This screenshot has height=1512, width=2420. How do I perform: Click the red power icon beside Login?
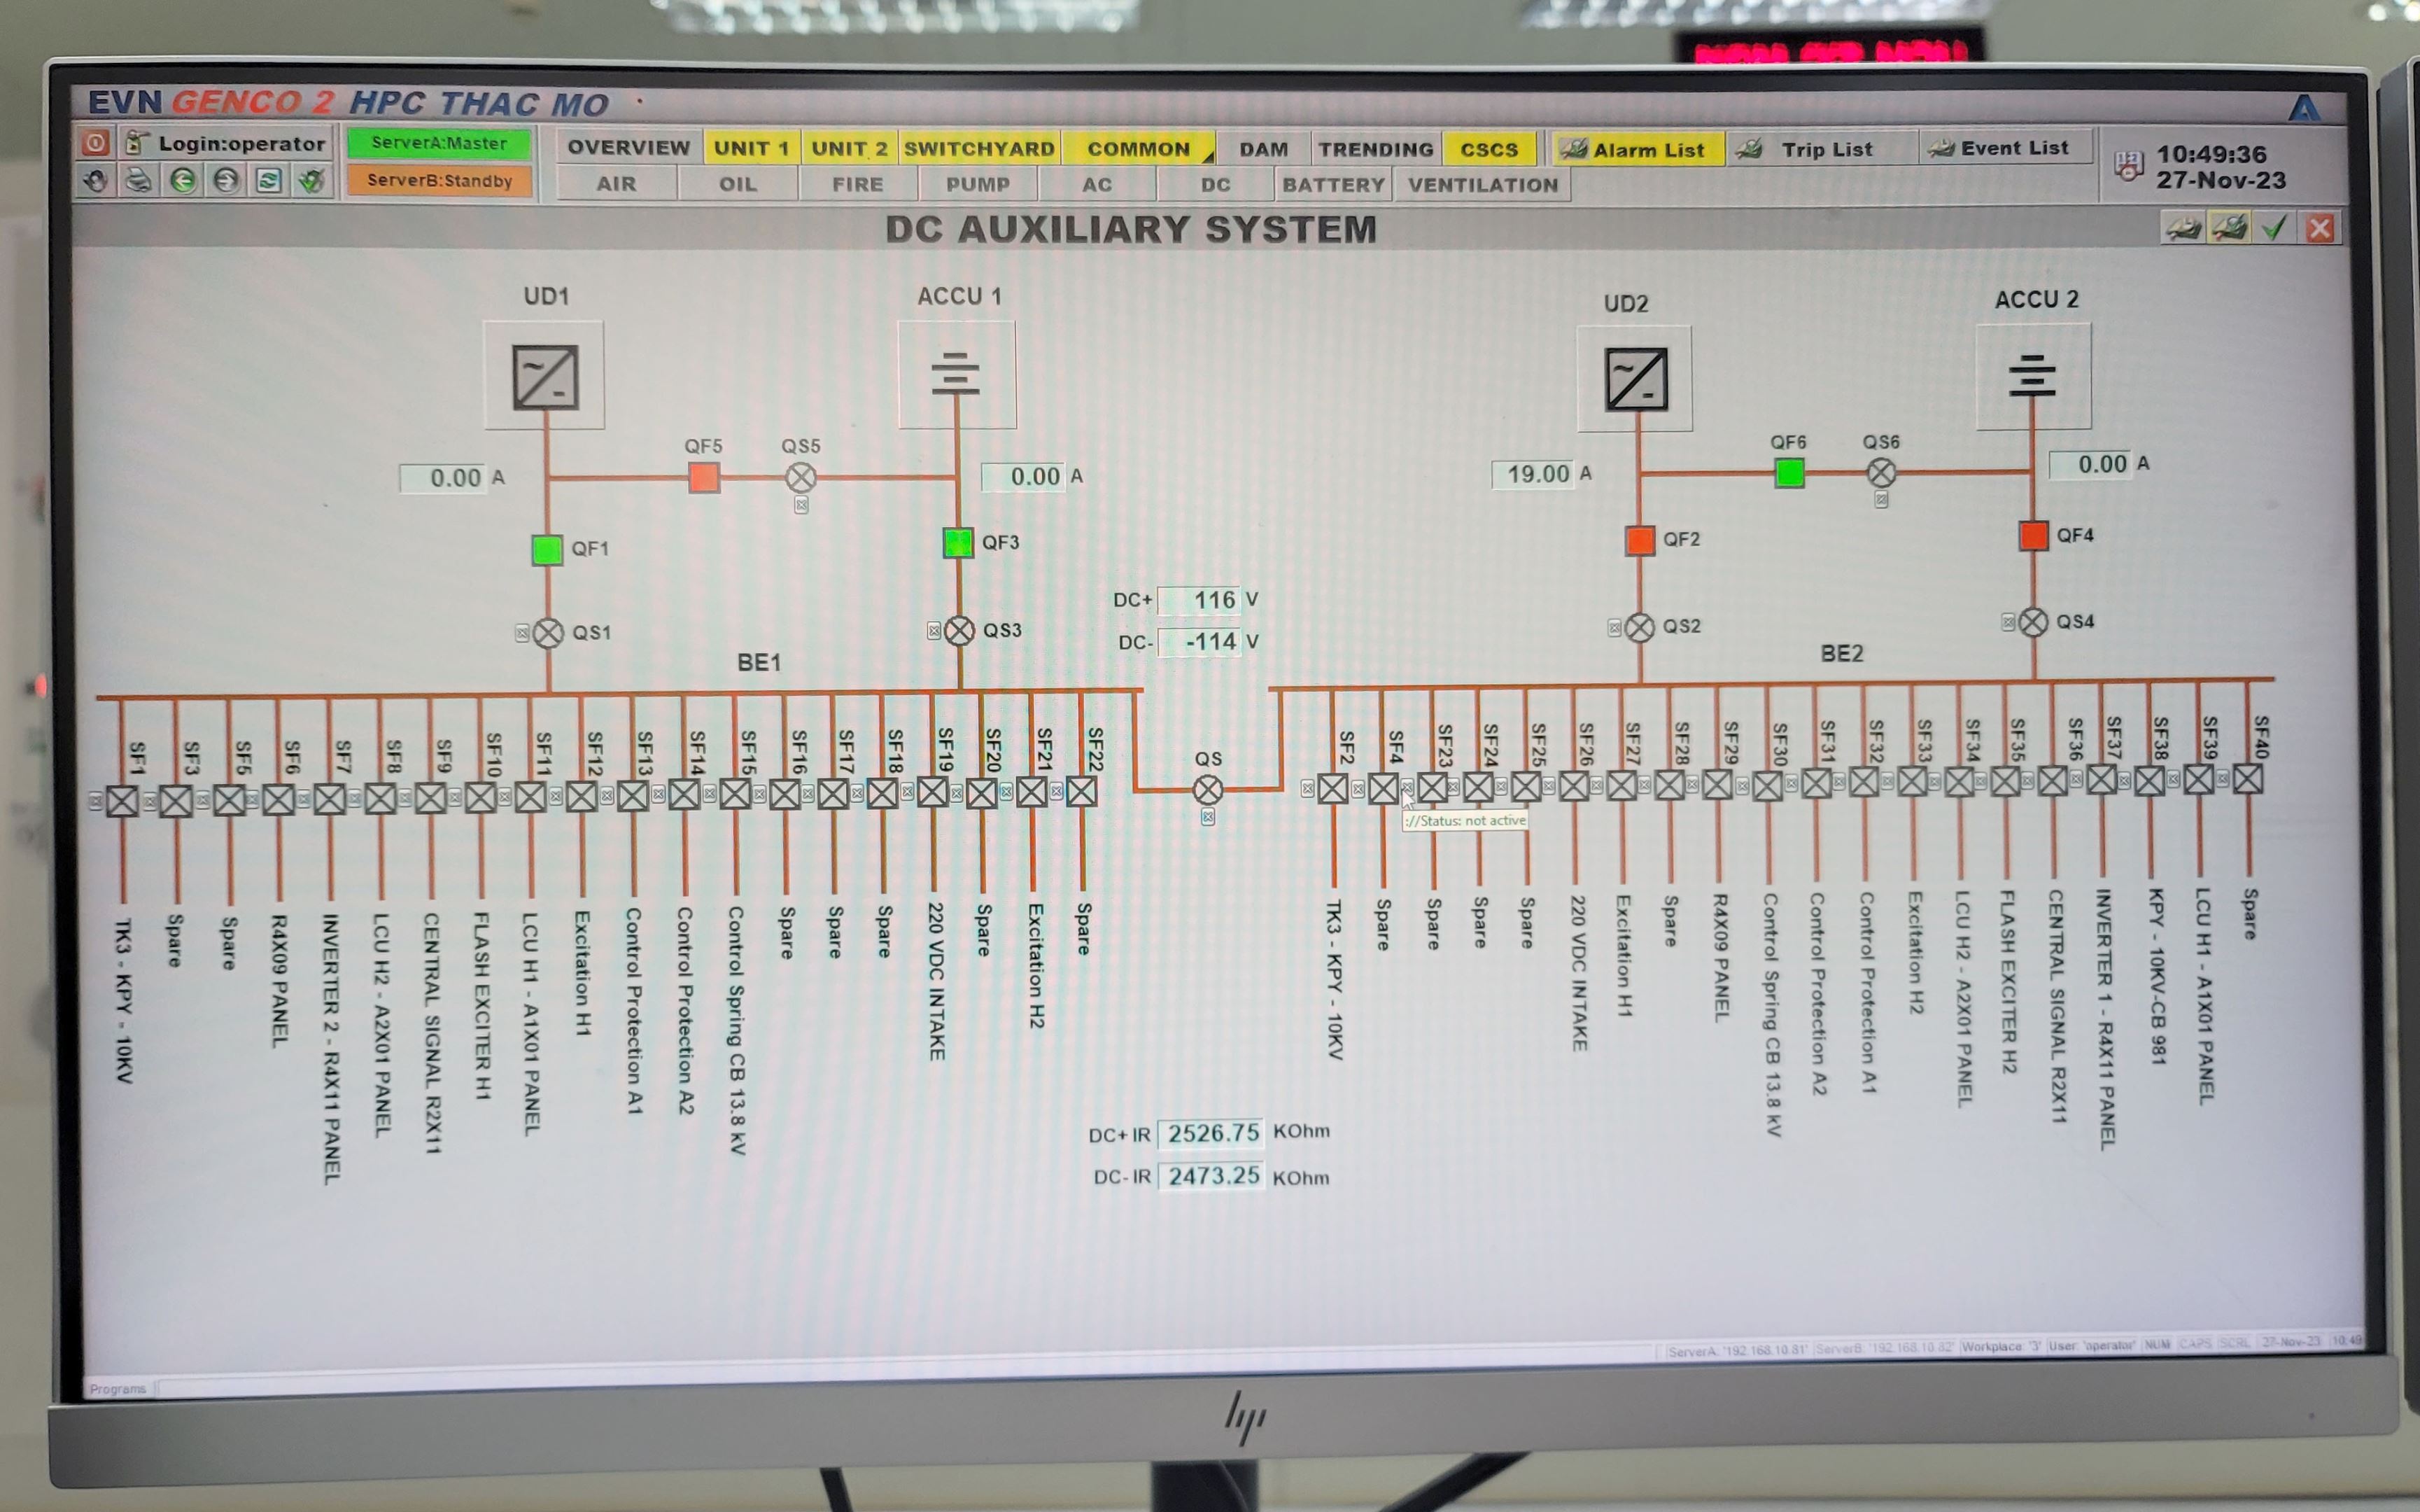coord(95,143)
